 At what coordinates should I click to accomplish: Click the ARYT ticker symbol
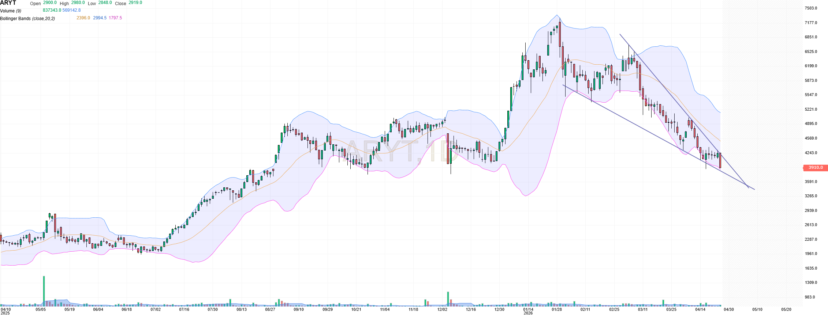tap(8, 3)
